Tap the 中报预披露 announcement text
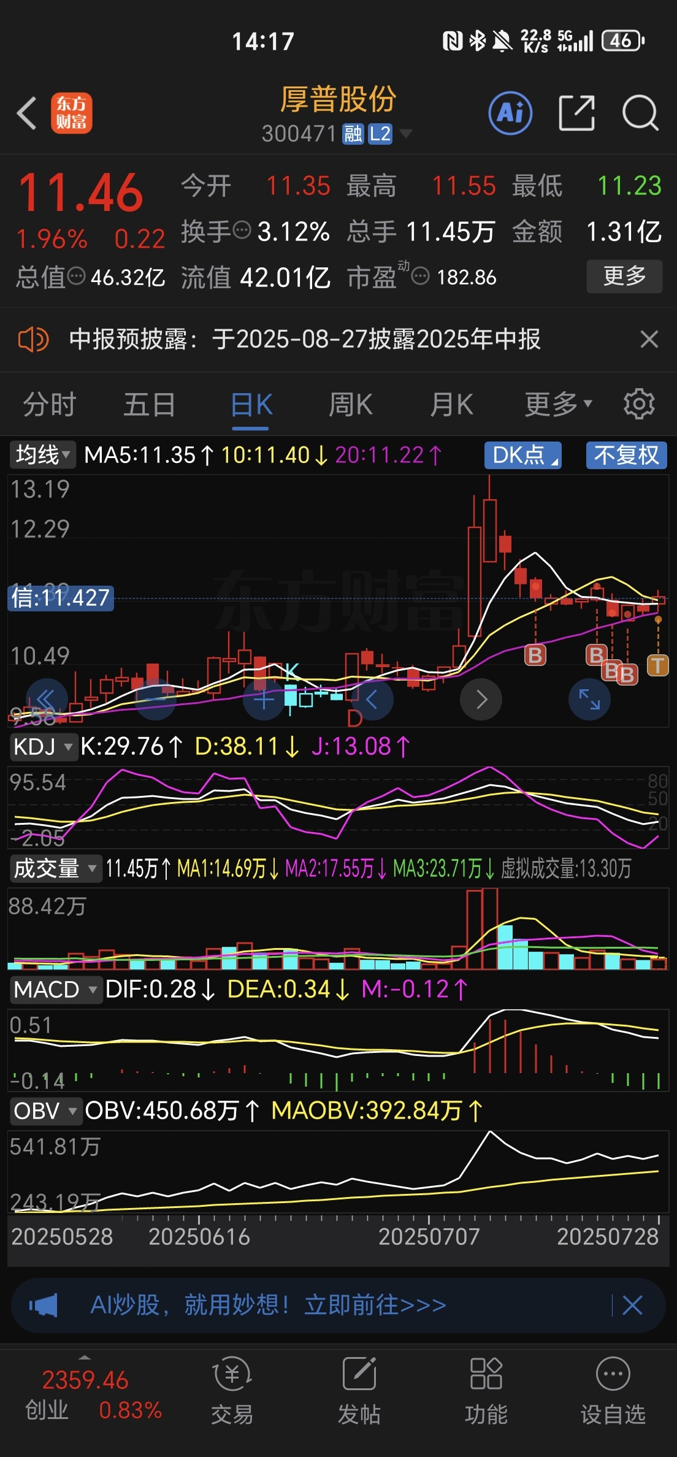Image resolution: width=677 pixels, height=1457 pixels. coord(305,339)
